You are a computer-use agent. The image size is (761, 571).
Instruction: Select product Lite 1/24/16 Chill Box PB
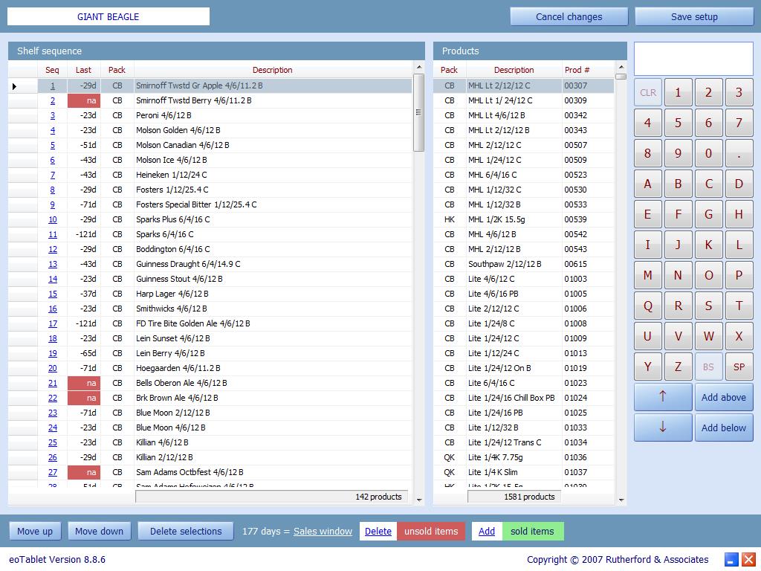(524, 399)
